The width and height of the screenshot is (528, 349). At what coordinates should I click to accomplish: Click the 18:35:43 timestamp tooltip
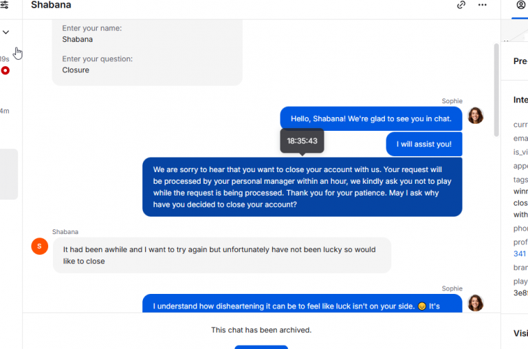[302, 141]
